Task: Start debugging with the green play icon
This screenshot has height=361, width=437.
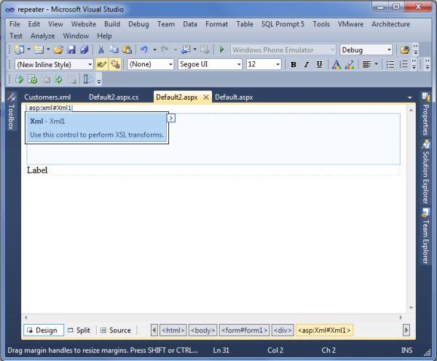Action: pyautogui.click(x=222, y=50)
